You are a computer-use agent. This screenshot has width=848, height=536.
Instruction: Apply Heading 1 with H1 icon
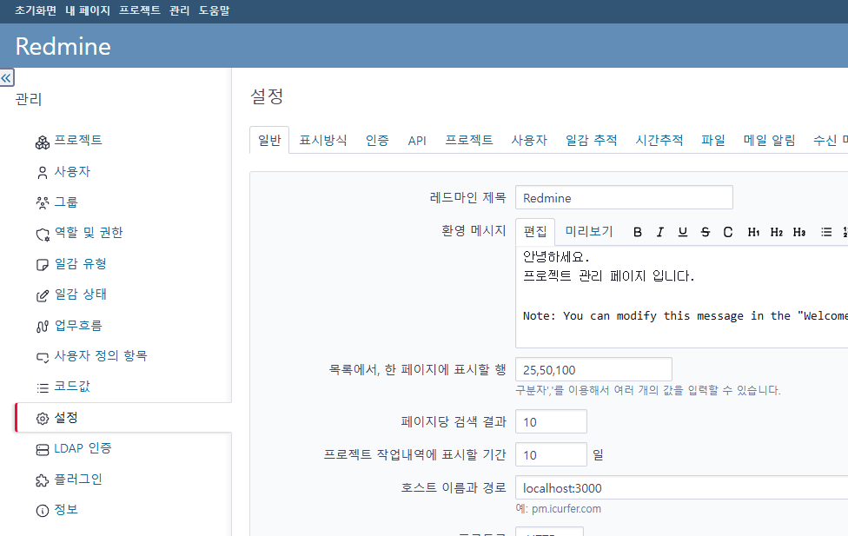click(753, 232)
